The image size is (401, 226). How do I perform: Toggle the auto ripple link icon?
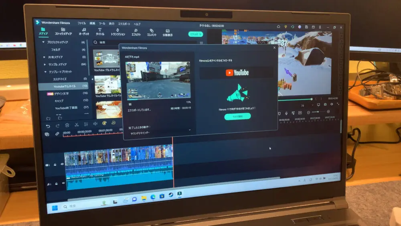tap(57, 134)
